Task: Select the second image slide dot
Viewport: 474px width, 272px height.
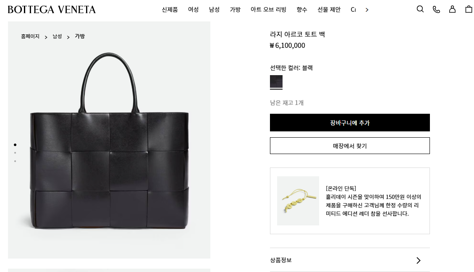Action: (15, 153)
